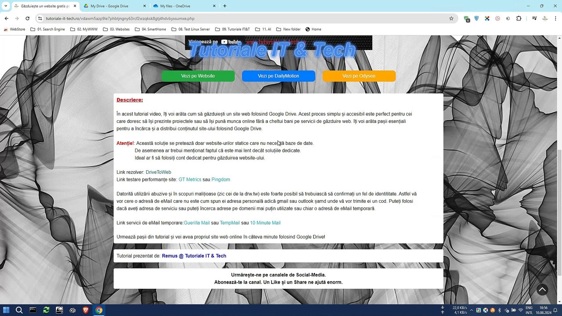
Task: Open the Guerilla Mail link
Action: [197, 223]
